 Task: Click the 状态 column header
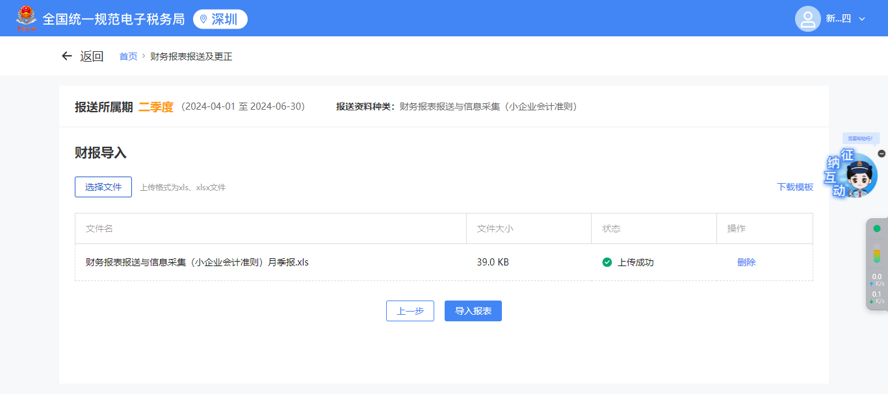(612, 228)
